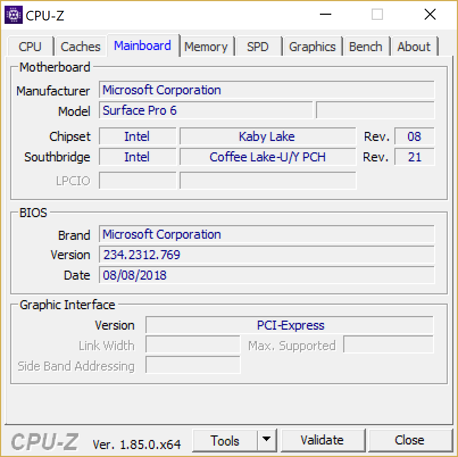Screen dimensions: 458x457
Task: Click the BIOS Version field 234.2312.769
Action: click(267, 255)
